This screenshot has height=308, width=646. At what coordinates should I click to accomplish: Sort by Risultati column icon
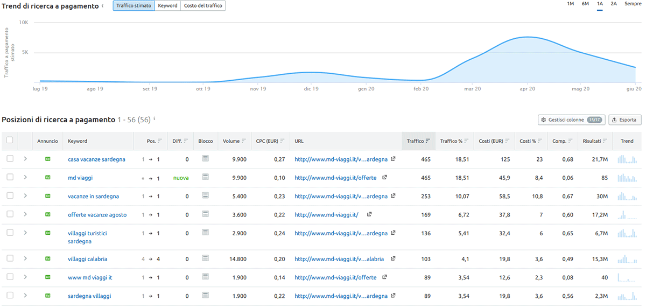tap(606, 141)
